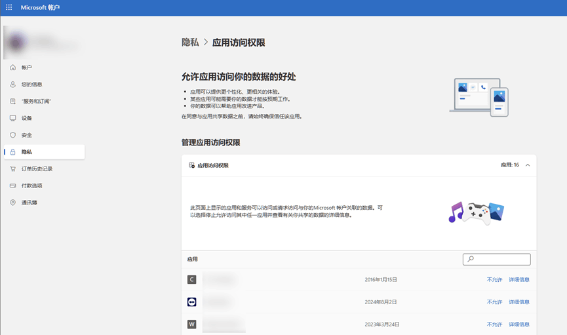Open 详细信息 for the 2024年8月2日 app

[519, 302]
